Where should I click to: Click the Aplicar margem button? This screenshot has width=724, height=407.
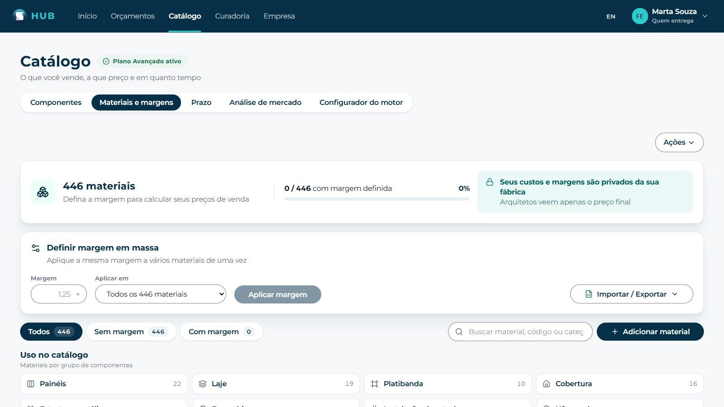pos(278,294)
